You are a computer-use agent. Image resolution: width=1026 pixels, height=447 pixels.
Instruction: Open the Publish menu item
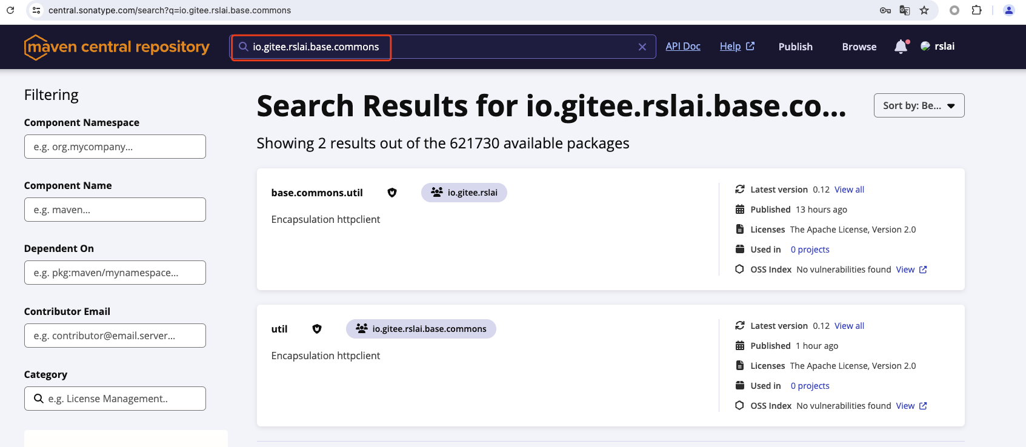795,47
